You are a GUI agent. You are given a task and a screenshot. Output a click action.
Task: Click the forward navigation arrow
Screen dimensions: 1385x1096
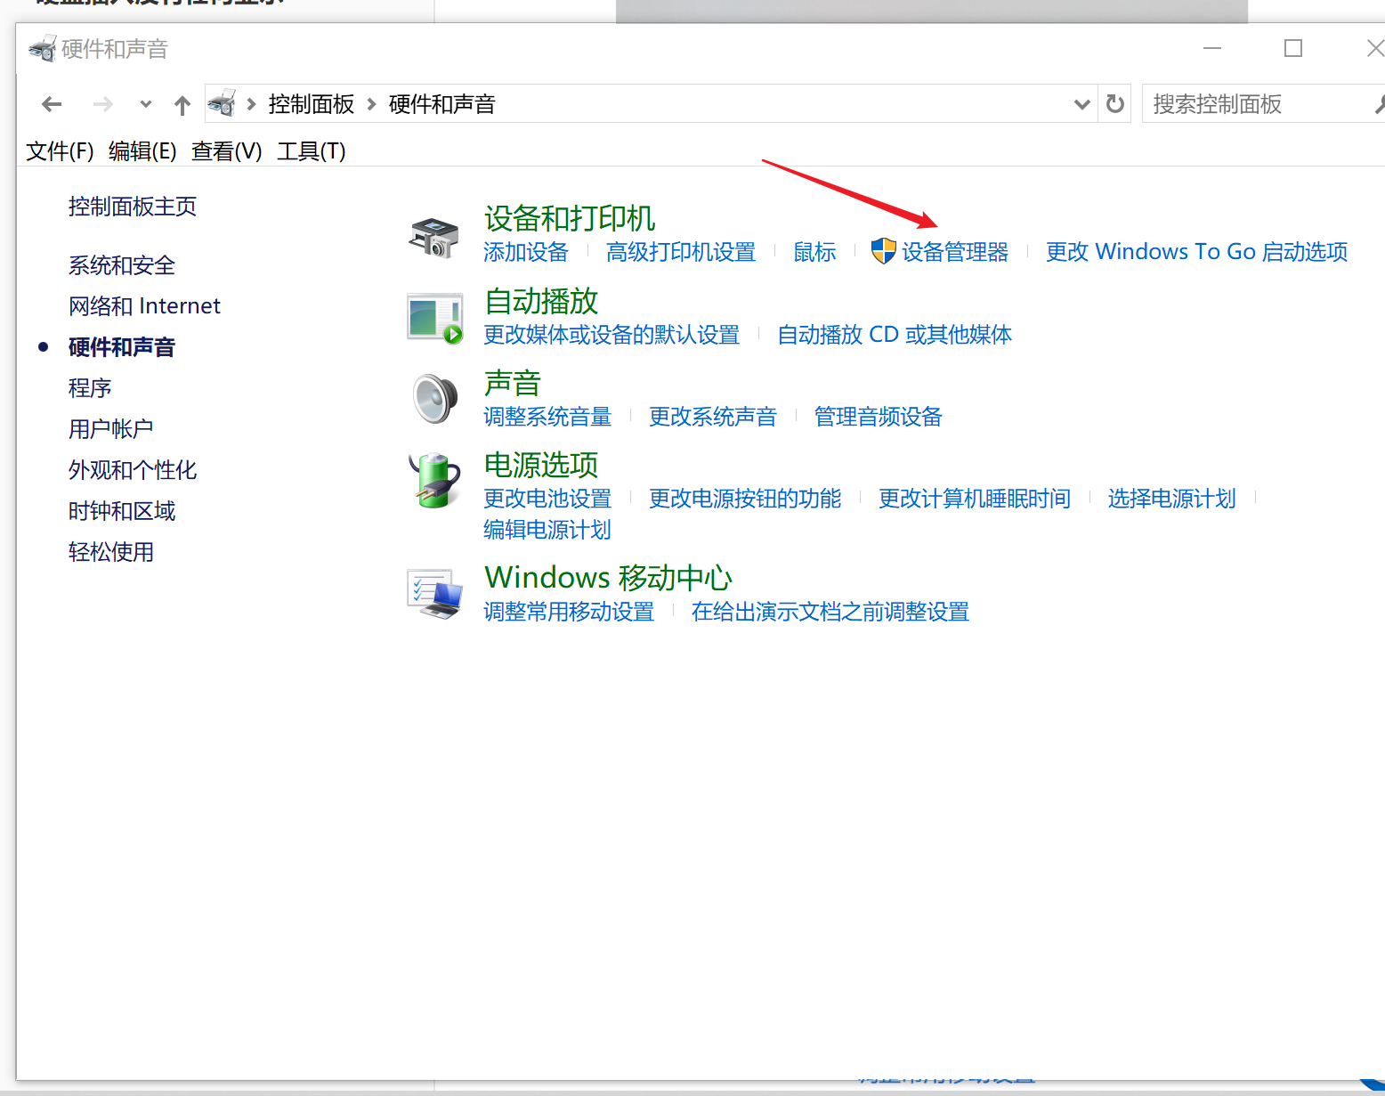[103, 104]
